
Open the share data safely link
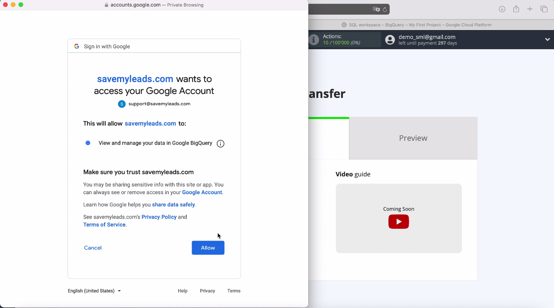pyautogui.click(x=174, y=205)
